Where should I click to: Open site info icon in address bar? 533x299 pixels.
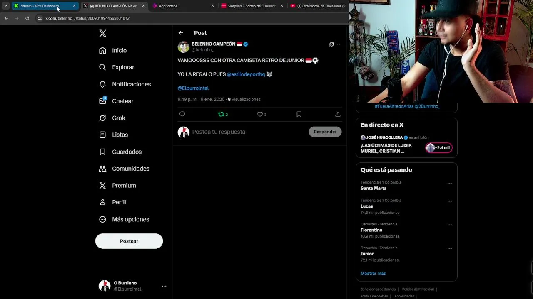point(40,18)
